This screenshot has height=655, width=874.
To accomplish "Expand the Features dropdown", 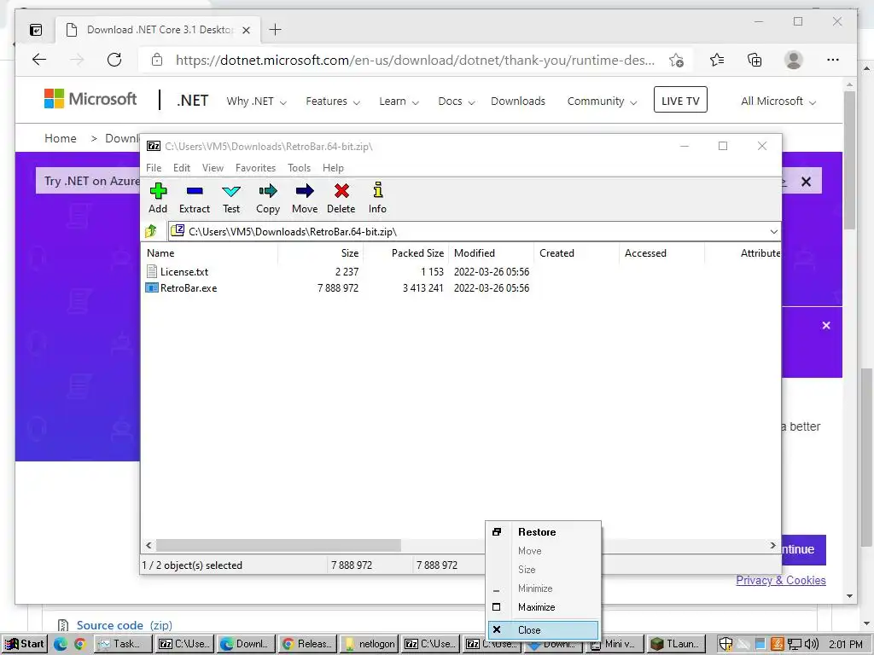I will click(333, 101).
